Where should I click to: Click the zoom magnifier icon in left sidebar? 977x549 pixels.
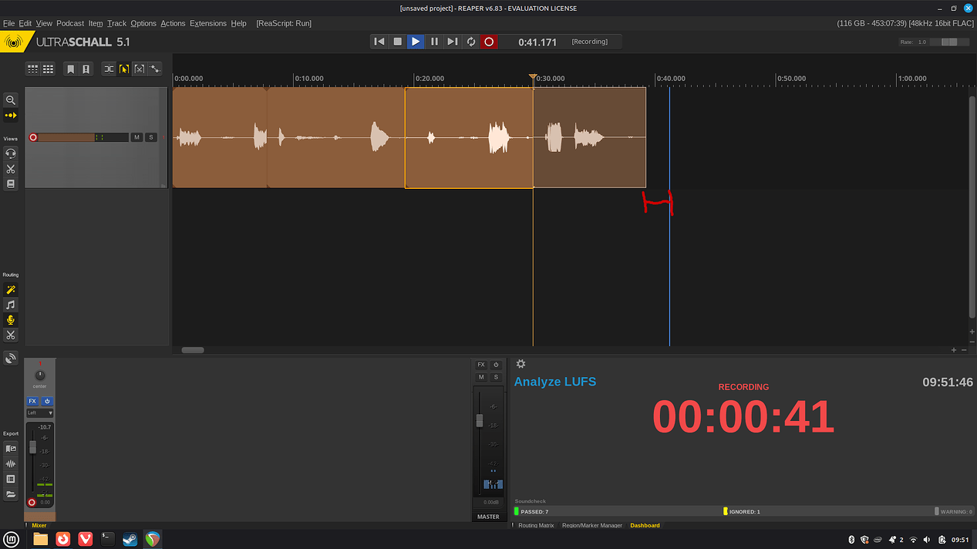point(11,100)
